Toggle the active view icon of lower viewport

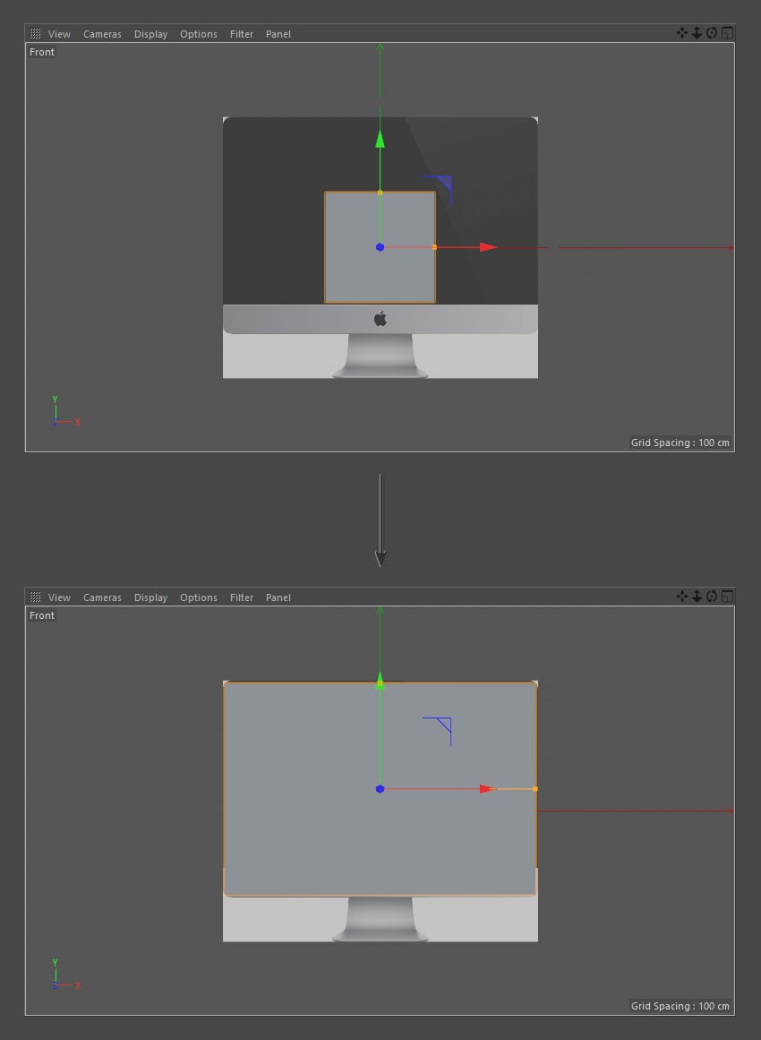coord(727,597)
